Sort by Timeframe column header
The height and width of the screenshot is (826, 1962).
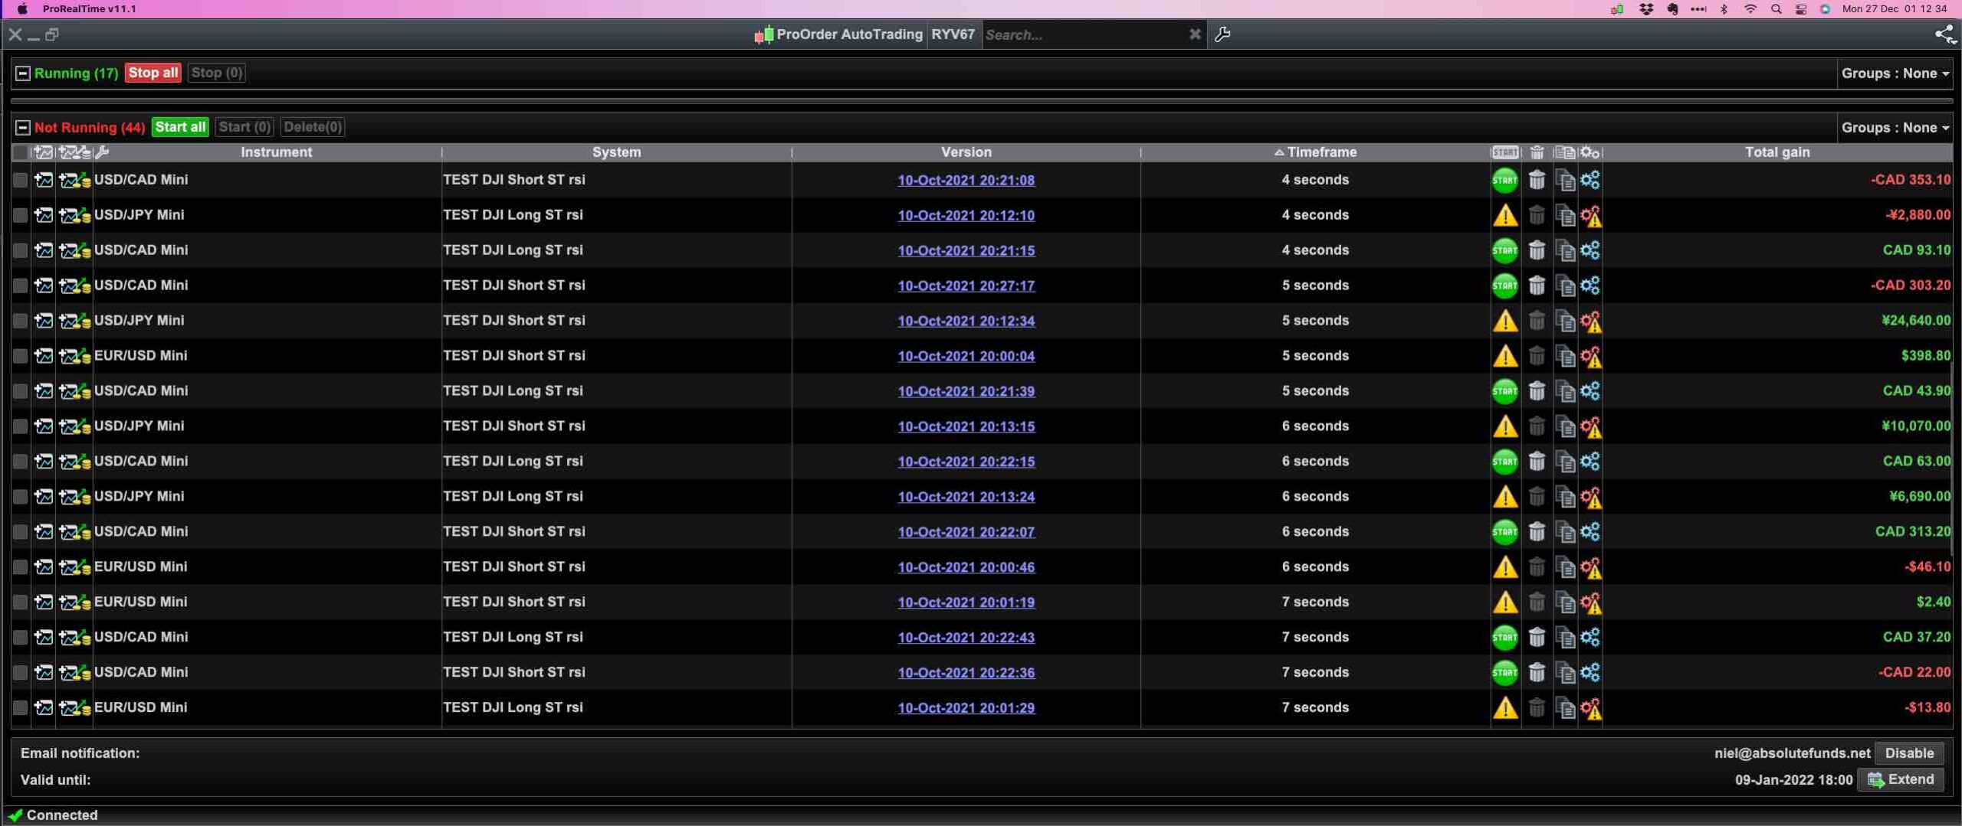1315,152
